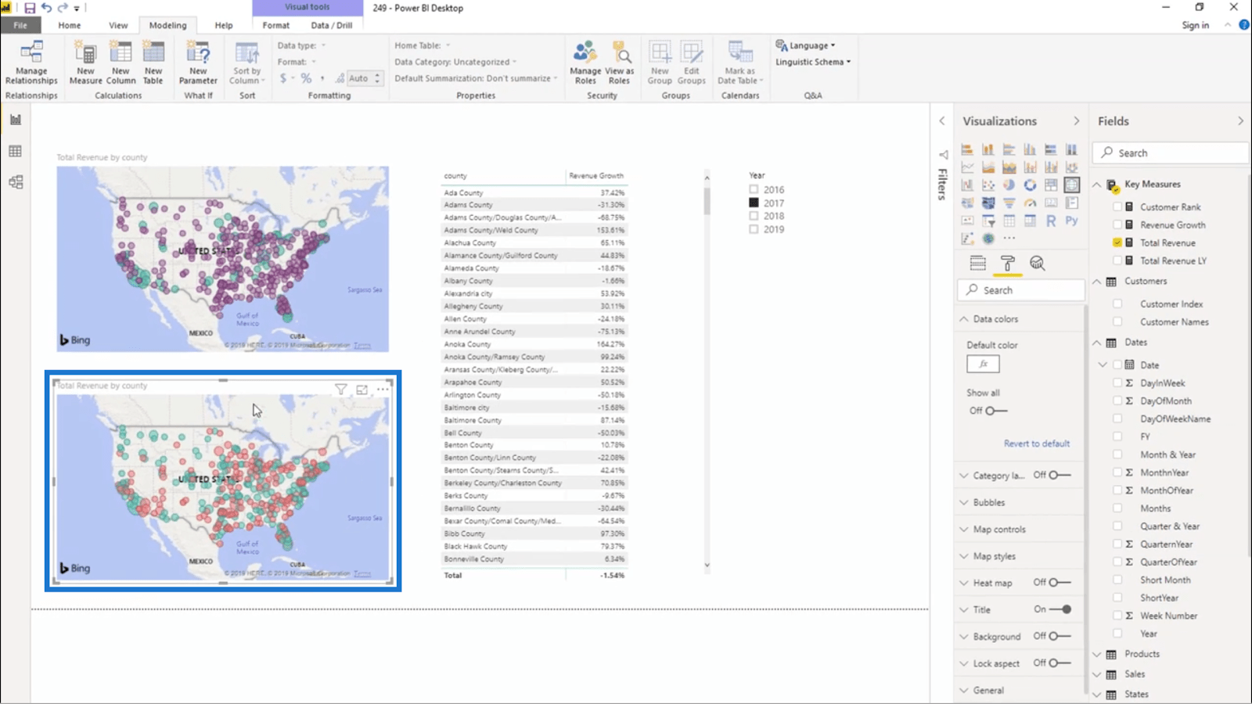Open the help question mark icon
1252x704 pixels.
(1244, 25)
